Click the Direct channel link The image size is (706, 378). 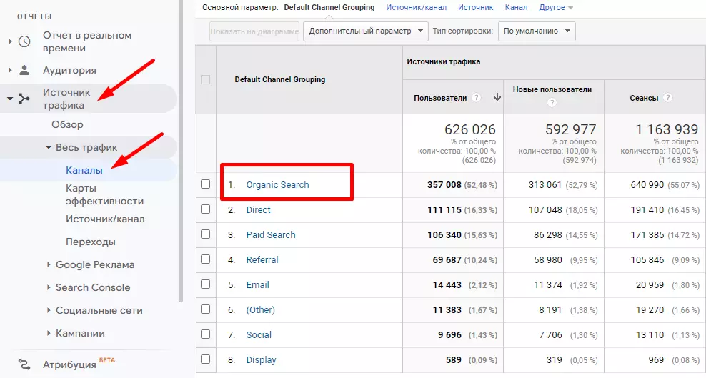(x=258, y=210)
